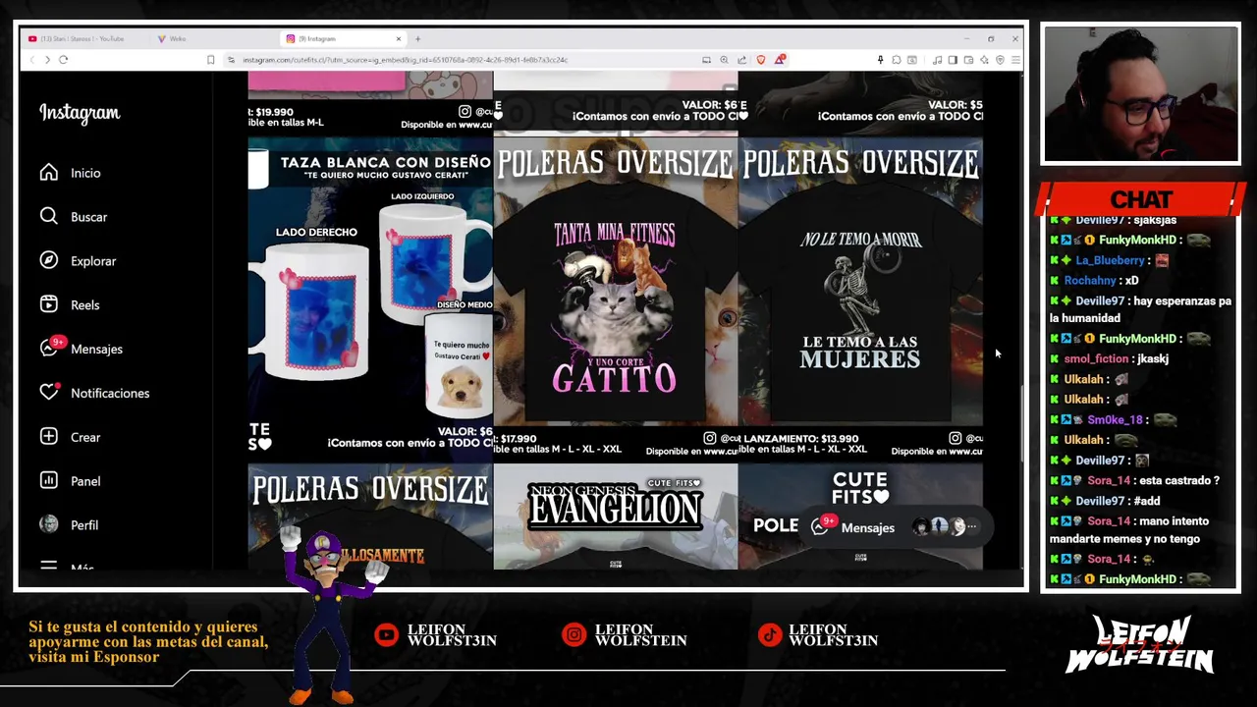Click the zoom magnifier in the address bar

pyautogui.click(x=724, y=60)
